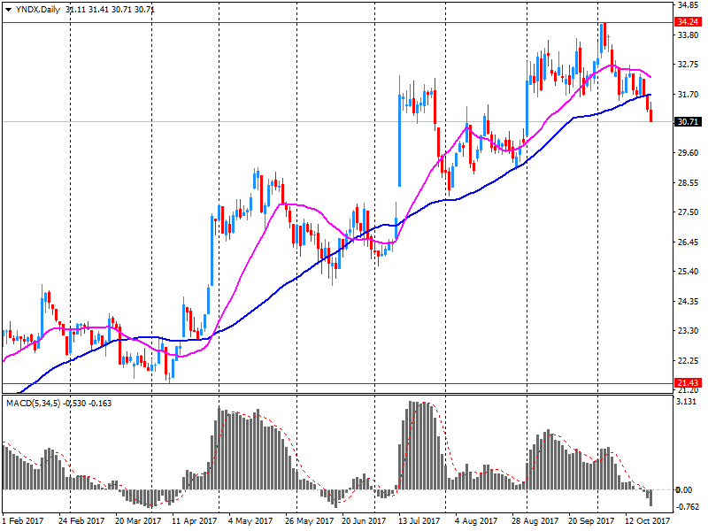Screen dimensions: 708x531
Task: Click the 24.35 price scale value
Action: (x=689, y=301)
